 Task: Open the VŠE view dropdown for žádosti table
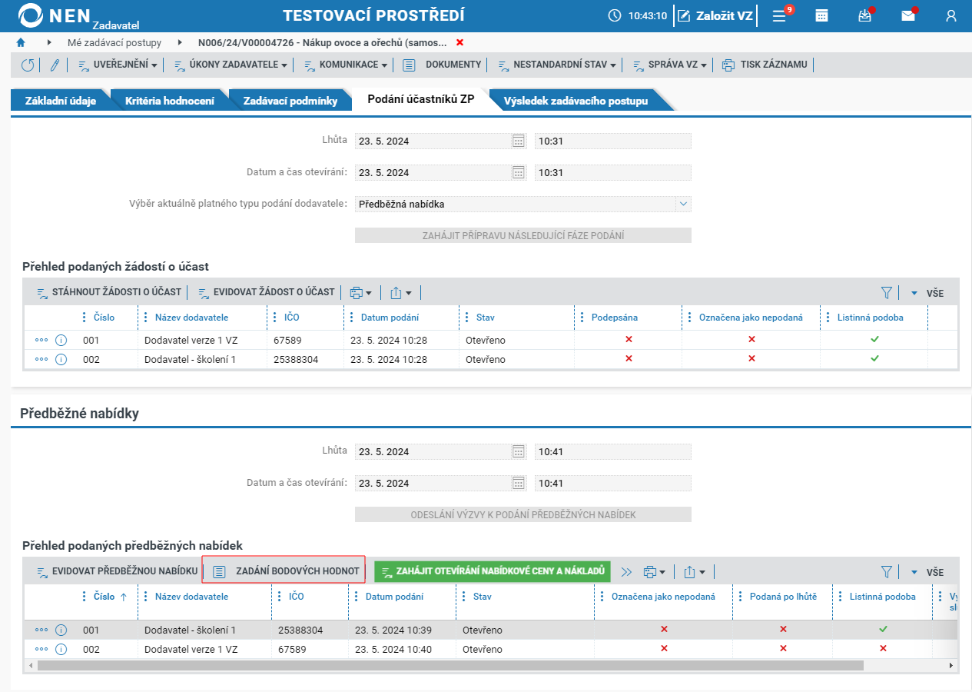[x=927, y=293]
